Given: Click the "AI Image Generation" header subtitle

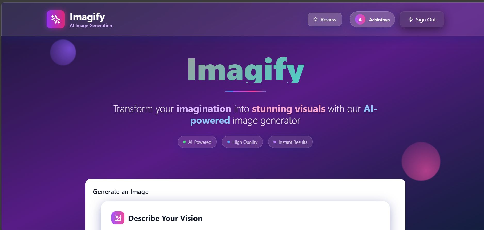Looking at the screenshot, I should point(91,26).
